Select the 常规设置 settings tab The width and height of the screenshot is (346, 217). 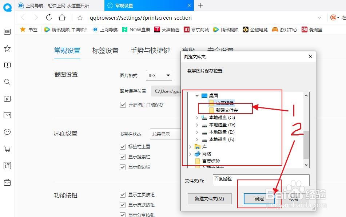(67, 51)
